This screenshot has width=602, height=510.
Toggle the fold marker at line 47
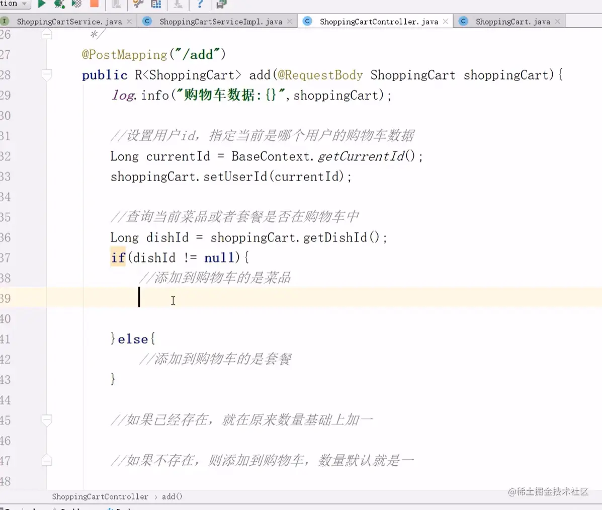click(x=47, y=460)
